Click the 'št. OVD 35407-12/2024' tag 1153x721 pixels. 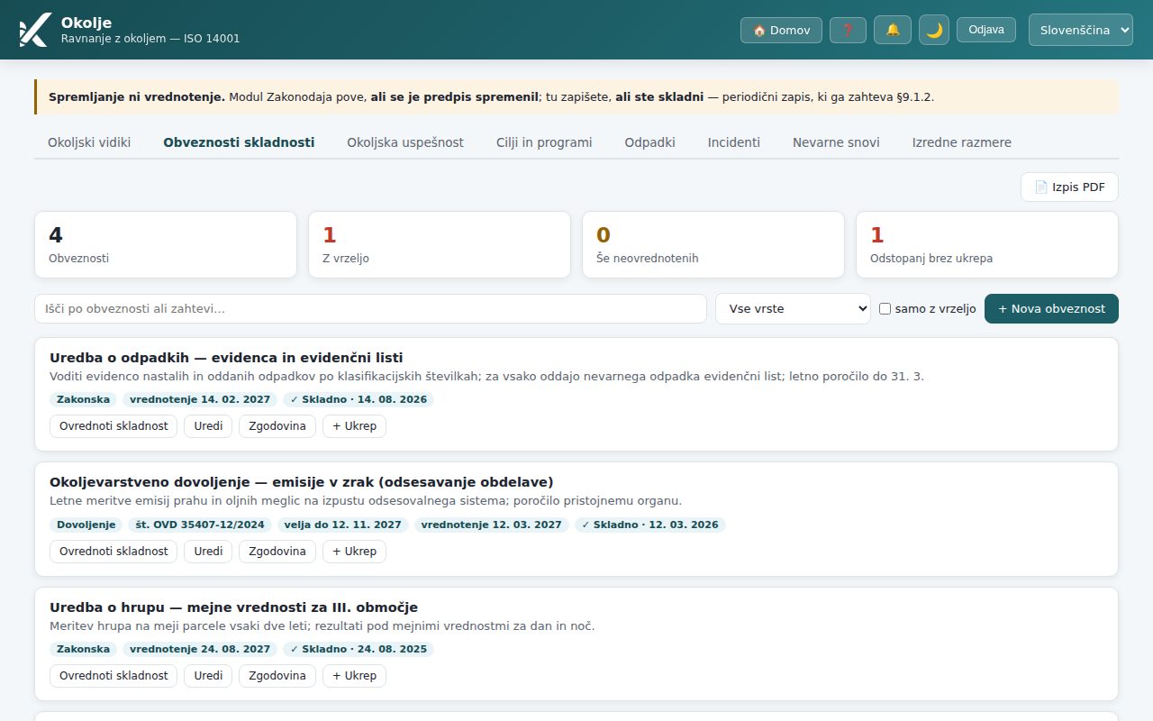point(200,525)
